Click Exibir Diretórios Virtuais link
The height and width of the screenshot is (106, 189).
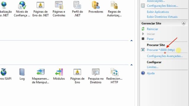(162, 17)
